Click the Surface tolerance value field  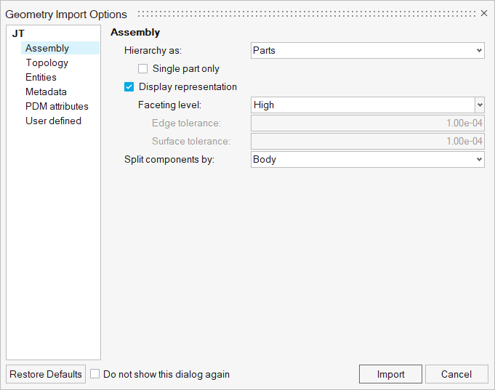click(368, 141)
